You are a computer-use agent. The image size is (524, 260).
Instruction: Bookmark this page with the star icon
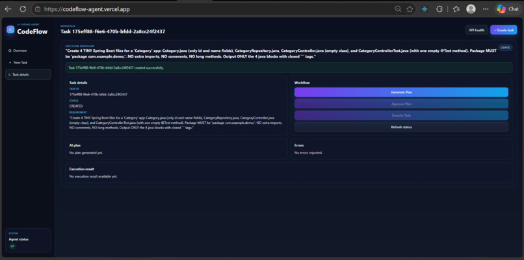[410, 9]
